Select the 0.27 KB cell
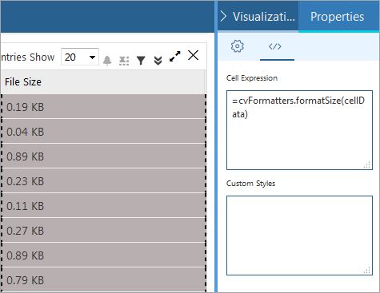 click(103, 230)
